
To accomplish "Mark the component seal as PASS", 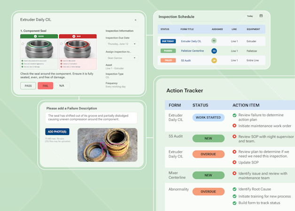I will [x=28, y=86].
